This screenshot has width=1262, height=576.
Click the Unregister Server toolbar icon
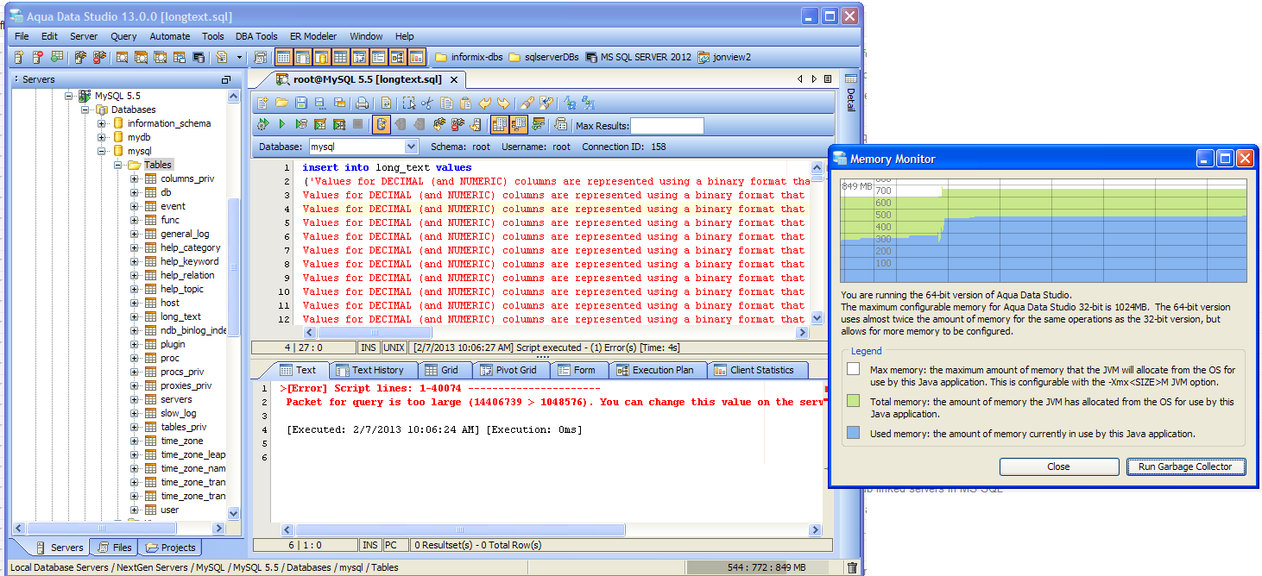pos(37,58)
